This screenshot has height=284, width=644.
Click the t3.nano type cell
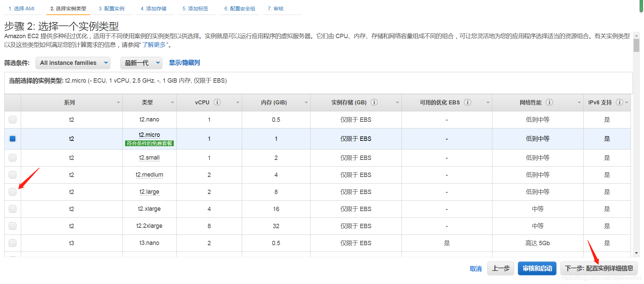(149, 243)
